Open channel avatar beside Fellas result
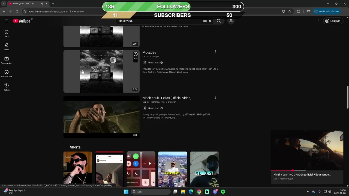Image resolution: width=349 pixels, height=196 pixels. (x=145, y=108)
